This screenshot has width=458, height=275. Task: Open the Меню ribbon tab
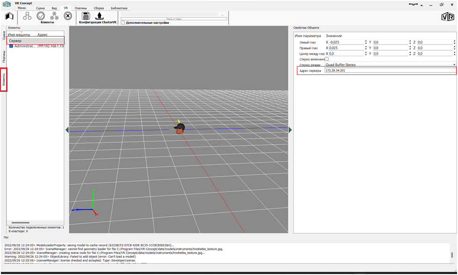pyautogui.click(x=22, y=8)
